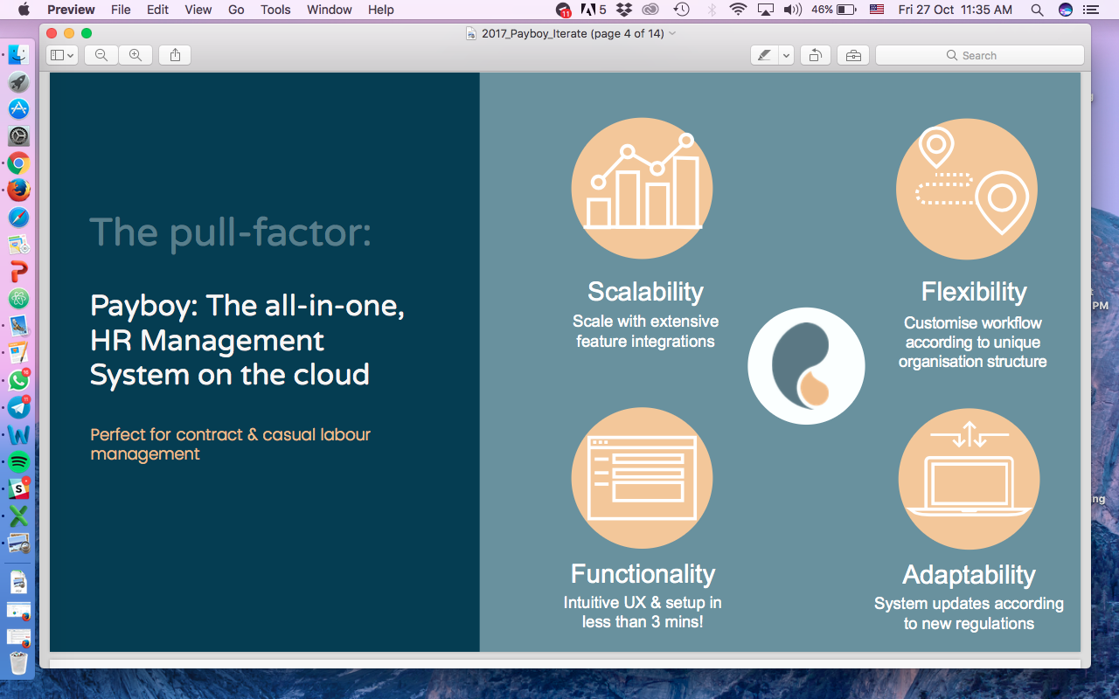Viewport: 1119px width, 699px height.
Task: Click the date and time Fri 27 Oct
Action: [955, 10]
